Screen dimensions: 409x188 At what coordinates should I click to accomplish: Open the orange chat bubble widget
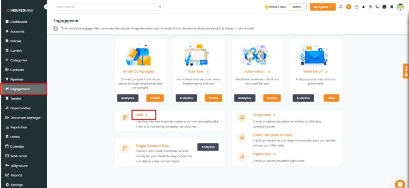[x=399, y=184]
